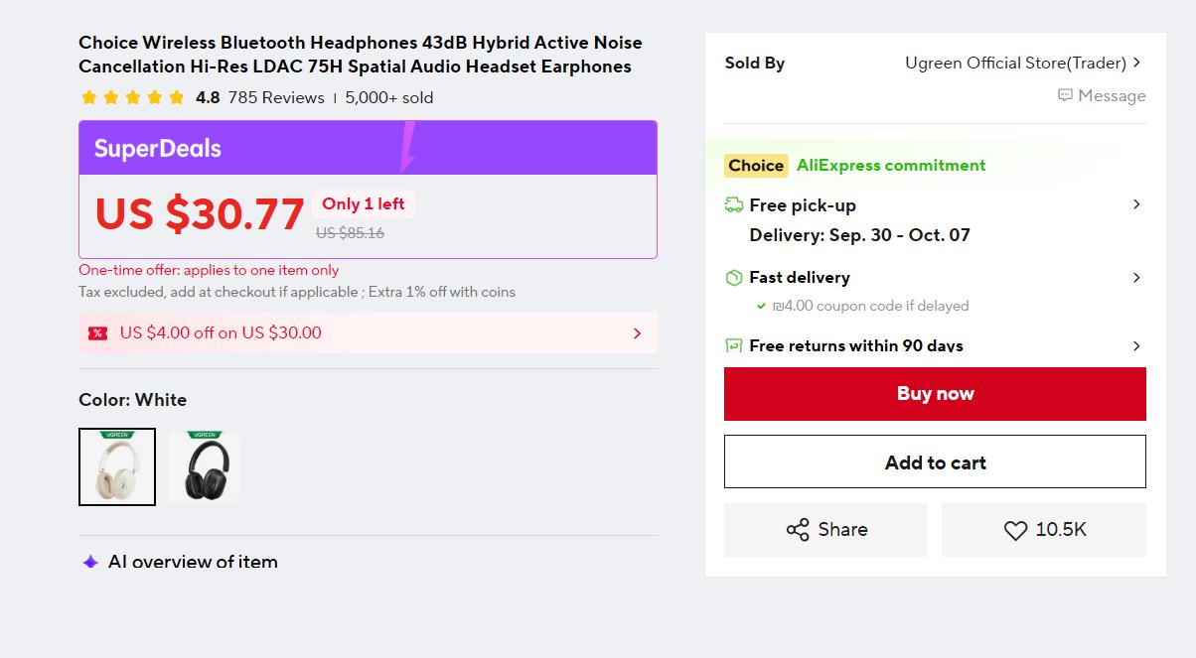
Task: Click the heart wishlist icon
Action: [x=1015, y=531]
